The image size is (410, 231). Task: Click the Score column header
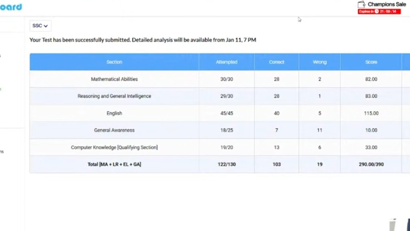coord(371,62)
